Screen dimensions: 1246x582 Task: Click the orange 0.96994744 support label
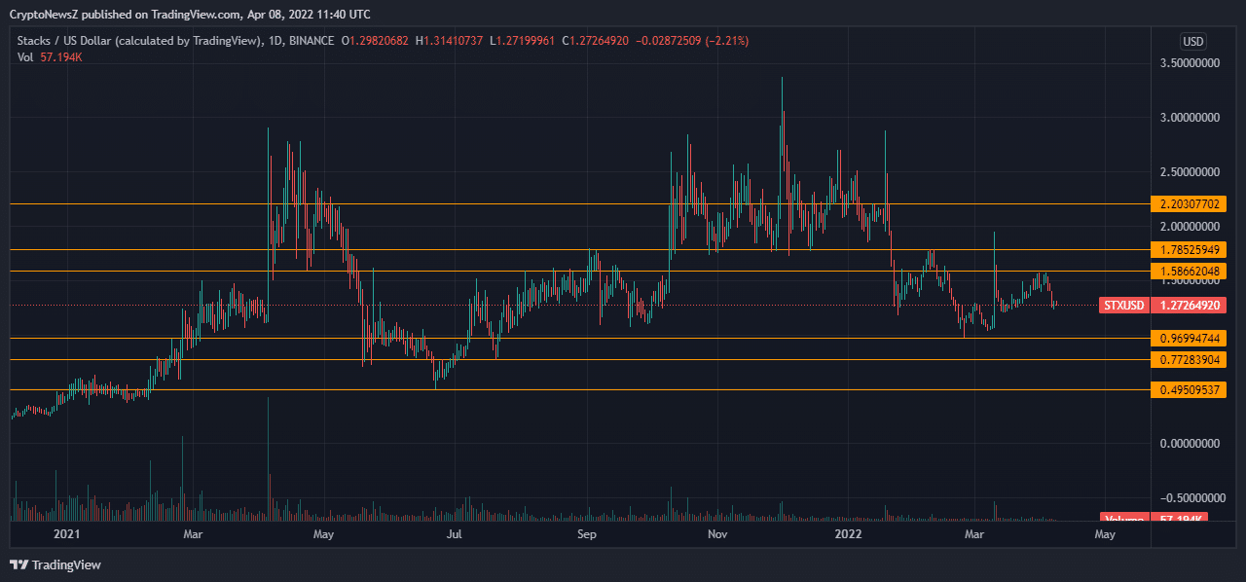tap(1188, 338)
